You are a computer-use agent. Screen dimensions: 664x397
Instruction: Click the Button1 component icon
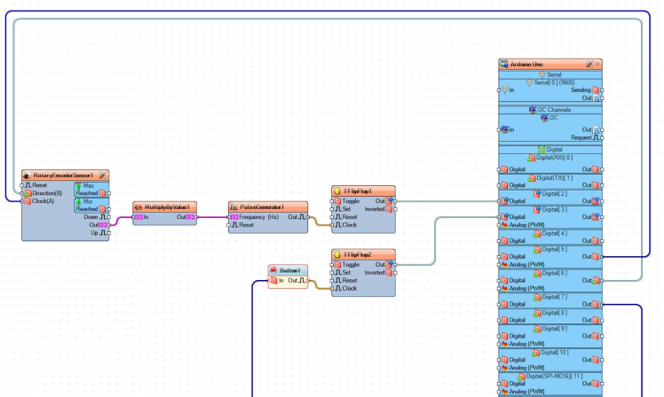(x=274, y=270)
